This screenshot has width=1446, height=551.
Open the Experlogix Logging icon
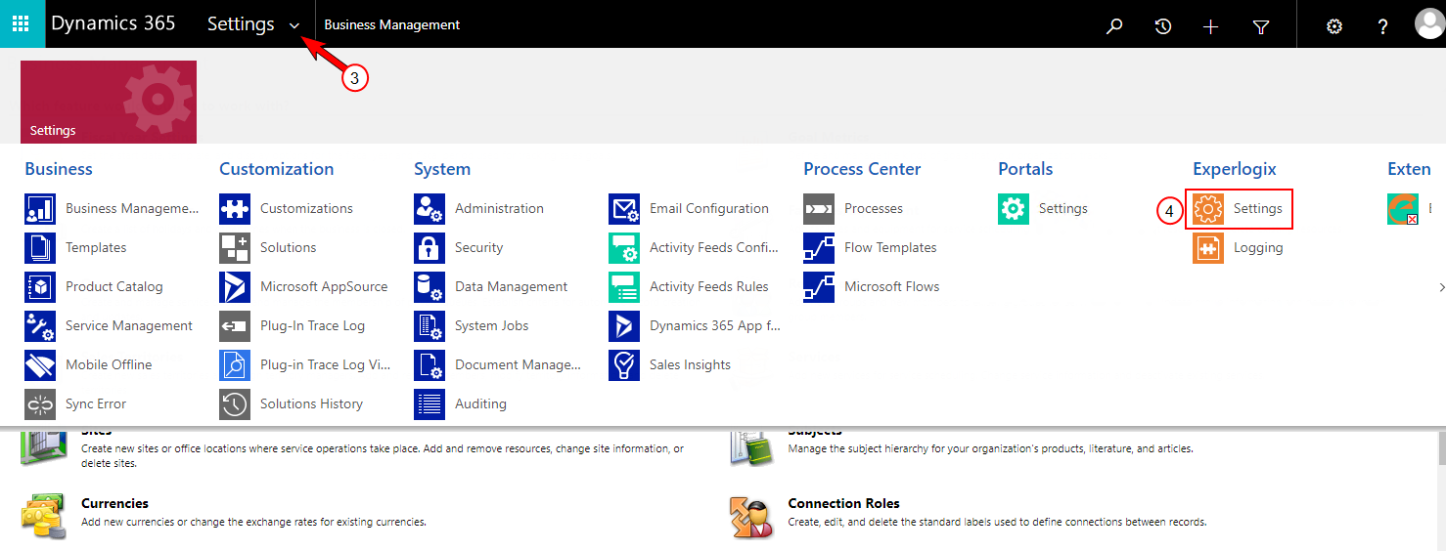[x=1208, y=248]
